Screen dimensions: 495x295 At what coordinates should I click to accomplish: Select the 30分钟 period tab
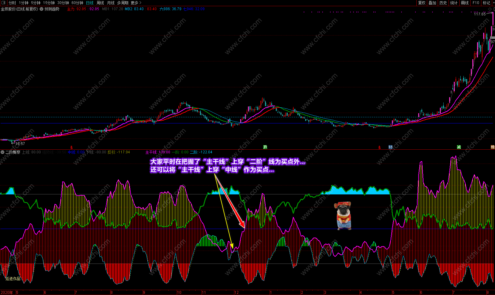[63, 3]
